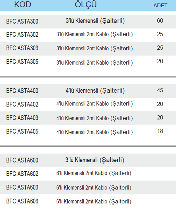Select product code BFC ASTA300
Viewport: 176px width, 209px height.
[x=22, y=21]
